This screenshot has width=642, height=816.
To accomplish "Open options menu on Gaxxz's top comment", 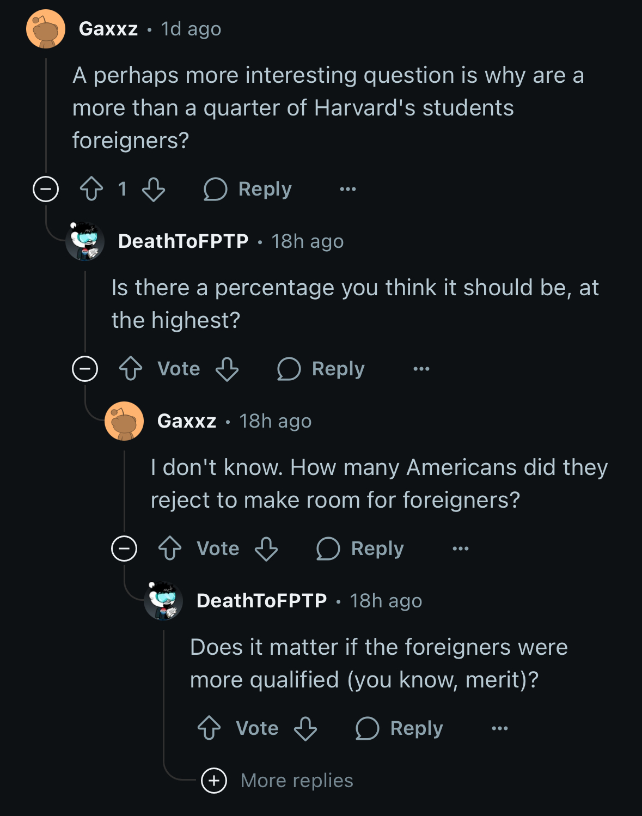I will click(348, 189).
